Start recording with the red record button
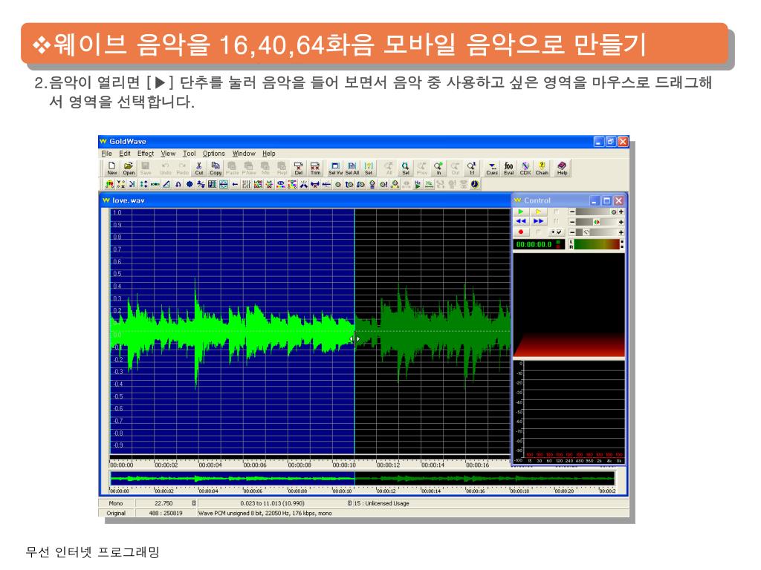 tap(521, 232)
